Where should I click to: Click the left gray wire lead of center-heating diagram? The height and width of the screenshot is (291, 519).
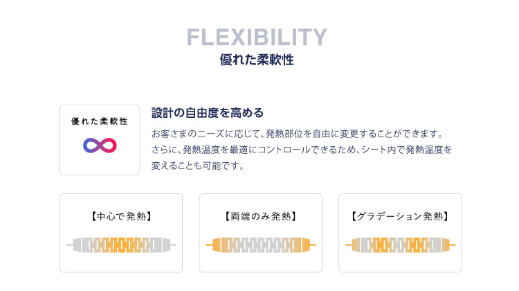[70, 245]
